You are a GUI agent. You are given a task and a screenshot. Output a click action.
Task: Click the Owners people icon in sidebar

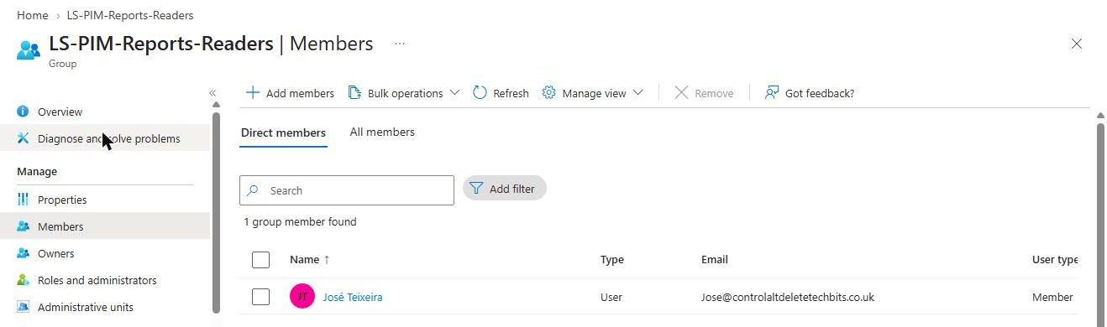(24, 253)
